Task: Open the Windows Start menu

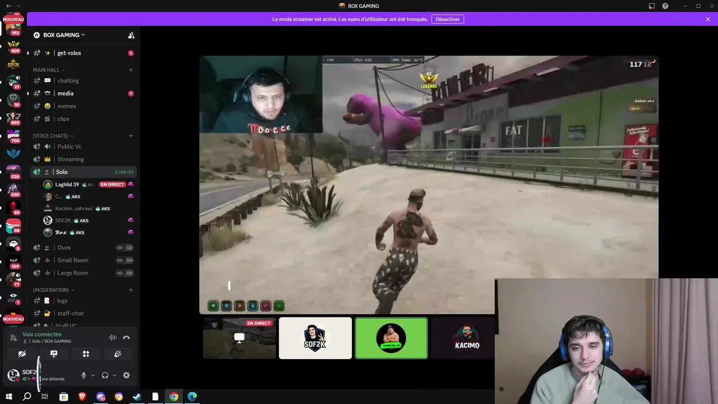Action: [x=8, y=397]
